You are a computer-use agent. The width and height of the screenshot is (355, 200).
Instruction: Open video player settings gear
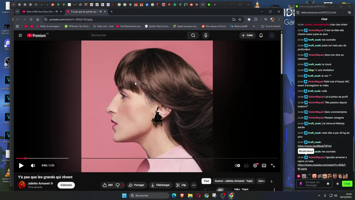tap(255, 166)
